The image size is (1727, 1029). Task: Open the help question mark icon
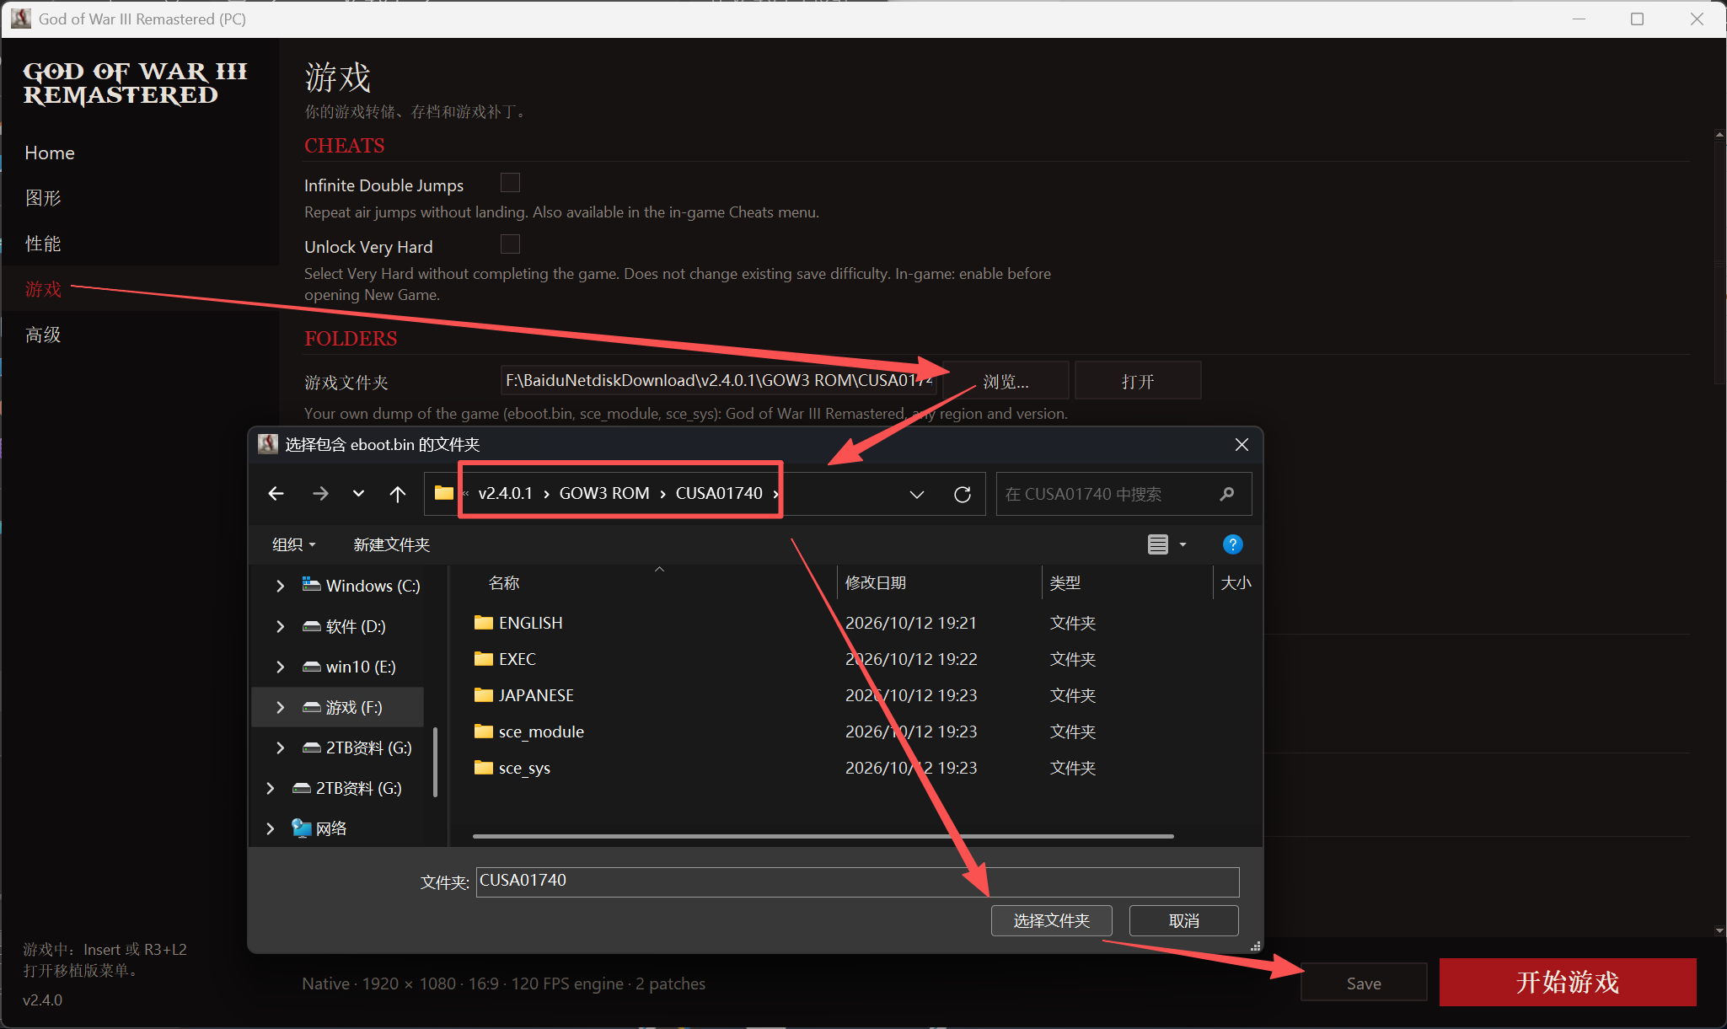pos(1232,544)
